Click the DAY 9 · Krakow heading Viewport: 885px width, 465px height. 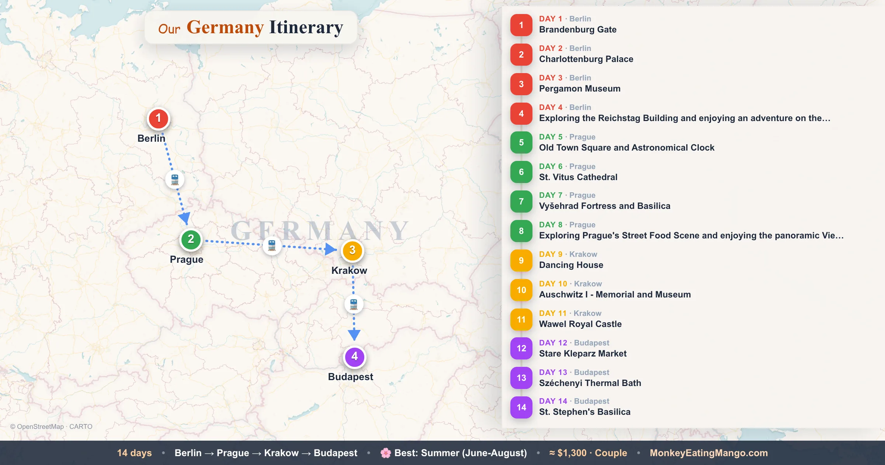pos(568,254)
